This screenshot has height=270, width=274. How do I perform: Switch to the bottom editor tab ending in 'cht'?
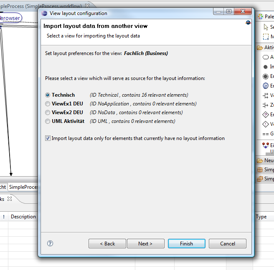pos(3,187)
